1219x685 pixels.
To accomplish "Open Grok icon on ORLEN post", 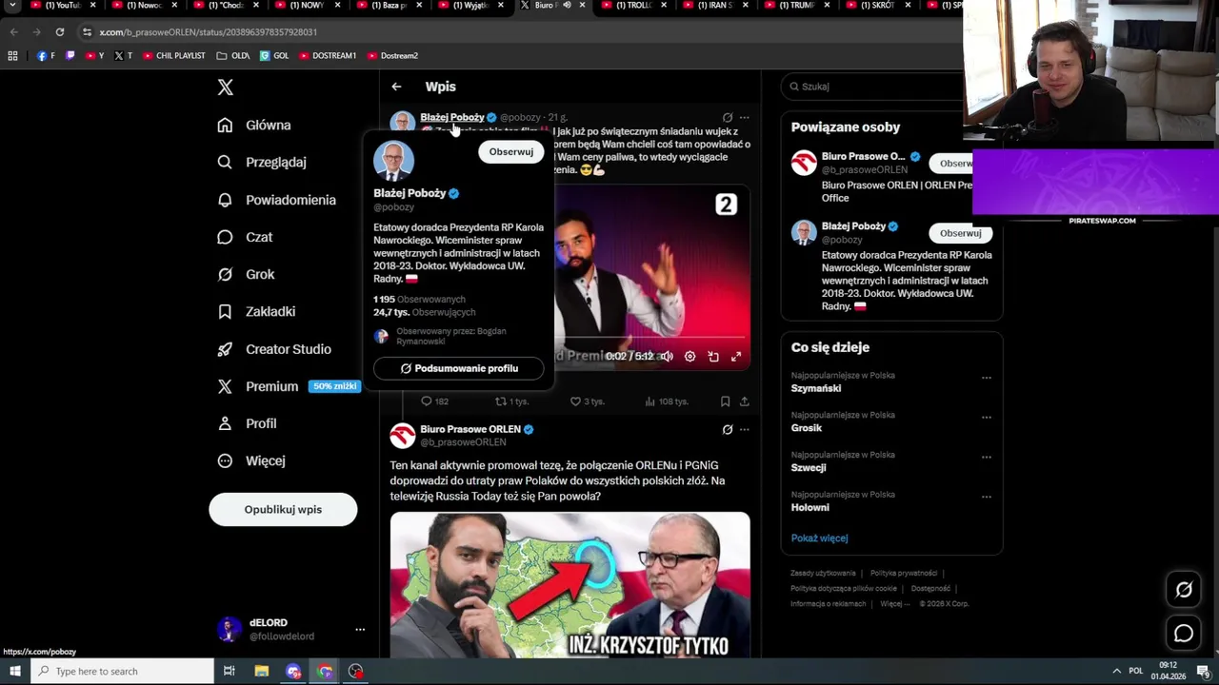I will pos(728,429).
